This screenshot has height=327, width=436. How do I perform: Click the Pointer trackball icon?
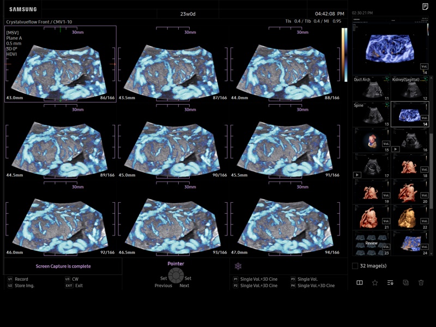[176, 276]
